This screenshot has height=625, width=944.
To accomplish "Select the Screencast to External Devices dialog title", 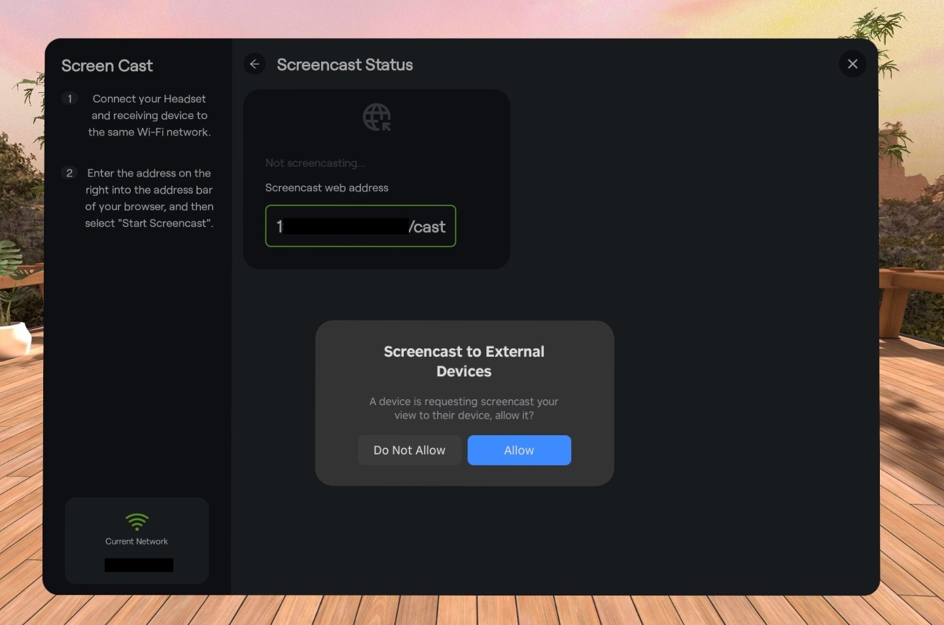I will pyautogui.click(x=463, y=361).
